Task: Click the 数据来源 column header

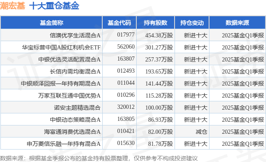Action: pyautogui.click(x=237, y=23)
